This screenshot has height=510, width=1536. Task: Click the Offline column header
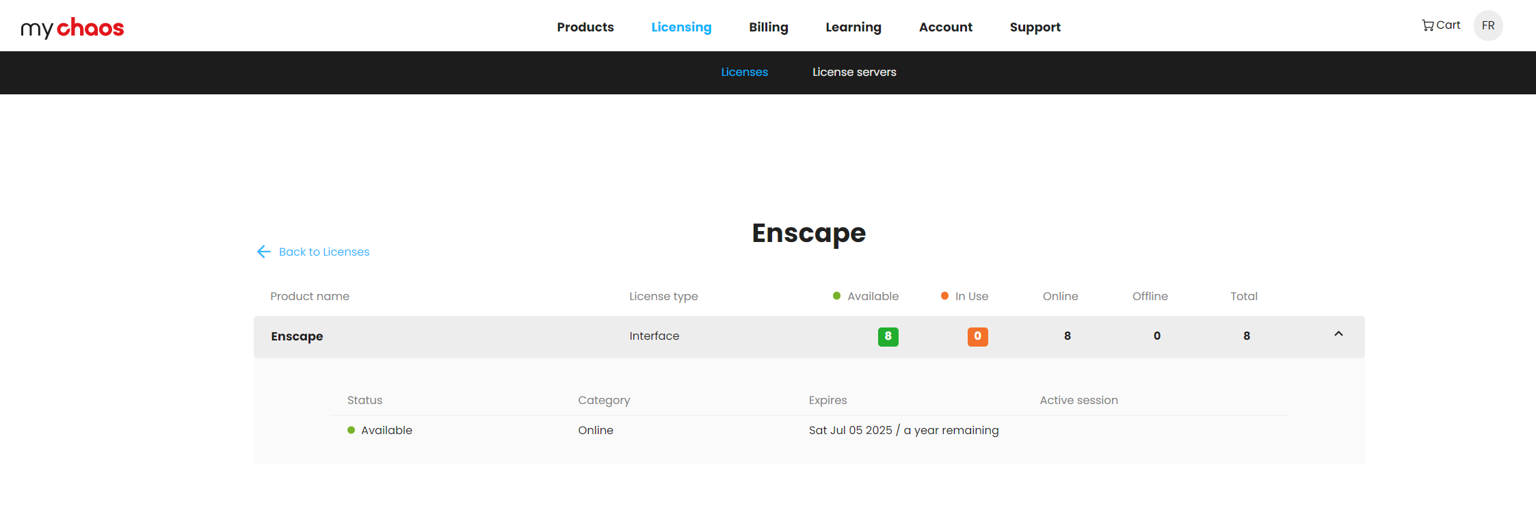[1150, 296]
